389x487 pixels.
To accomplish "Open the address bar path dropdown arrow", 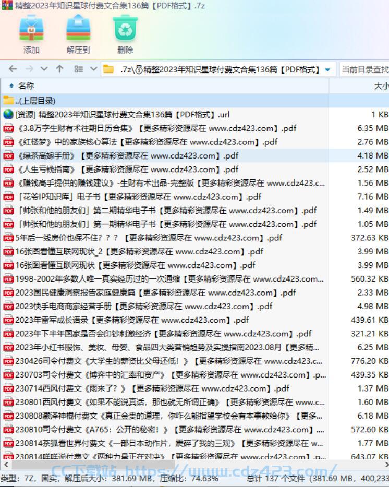I will coord(327,69).
